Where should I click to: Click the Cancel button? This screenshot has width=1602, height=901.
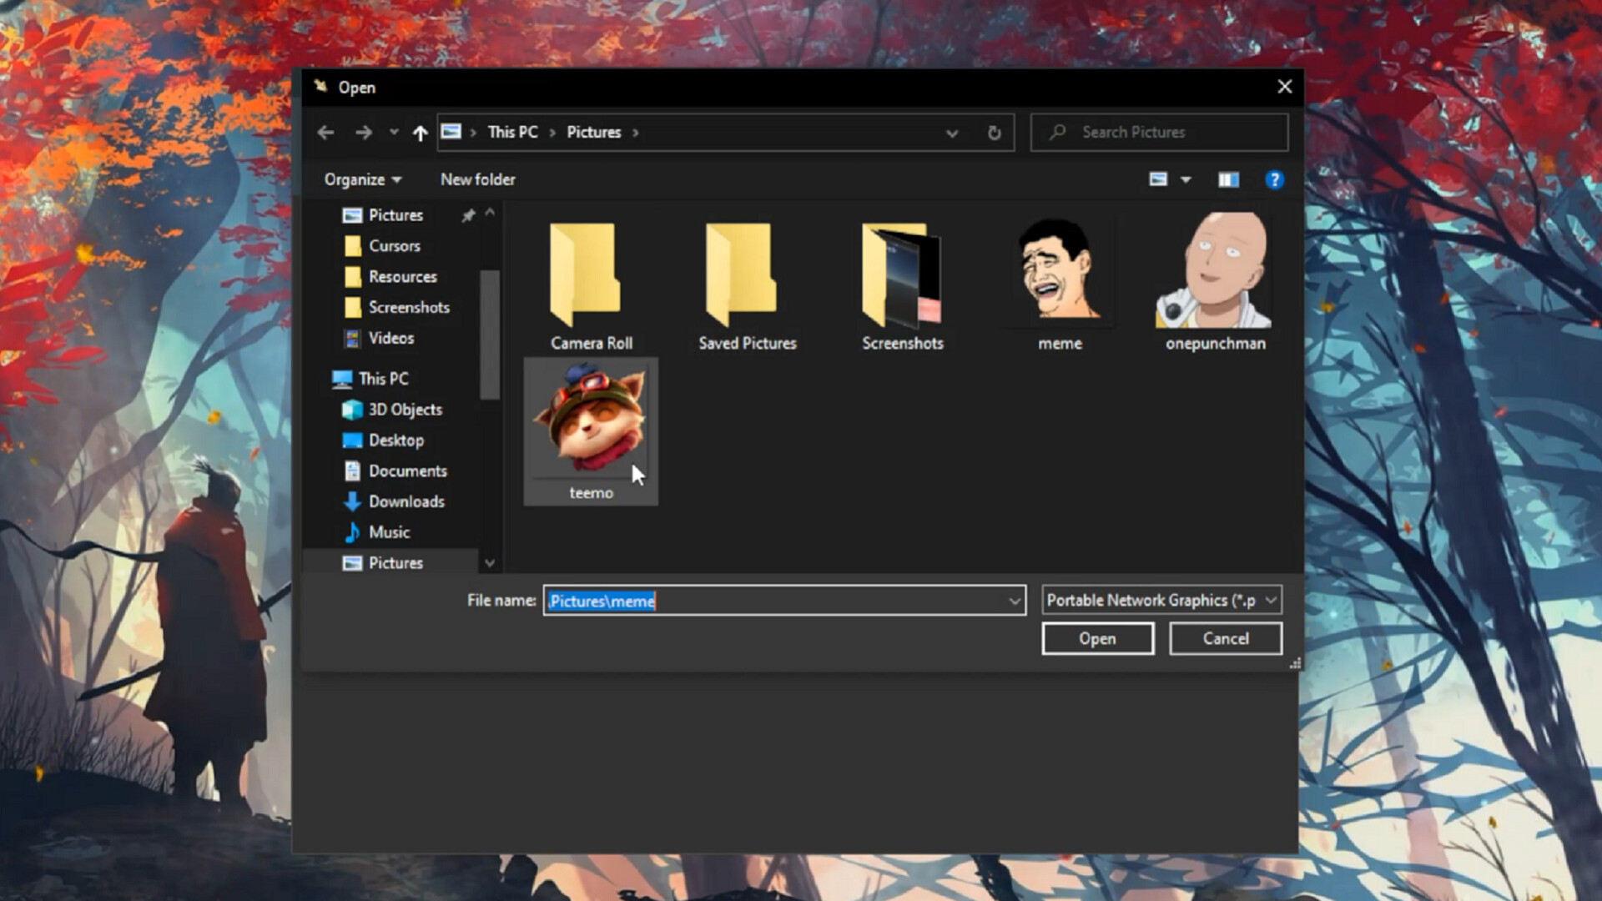[x=1225, y=638]
